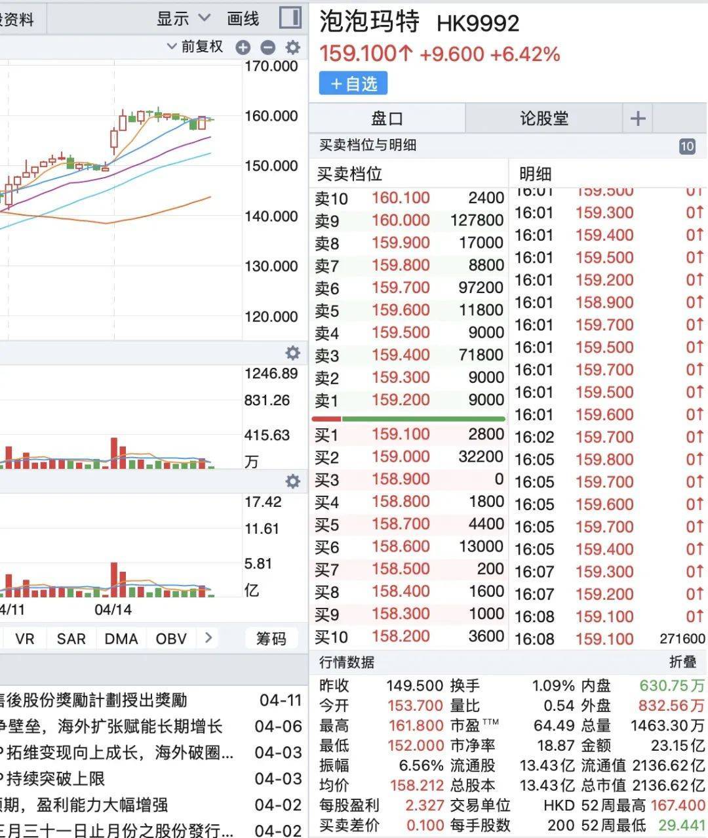
Task: Click the 10-level depth badge icon
Action: tap(687, 146)
